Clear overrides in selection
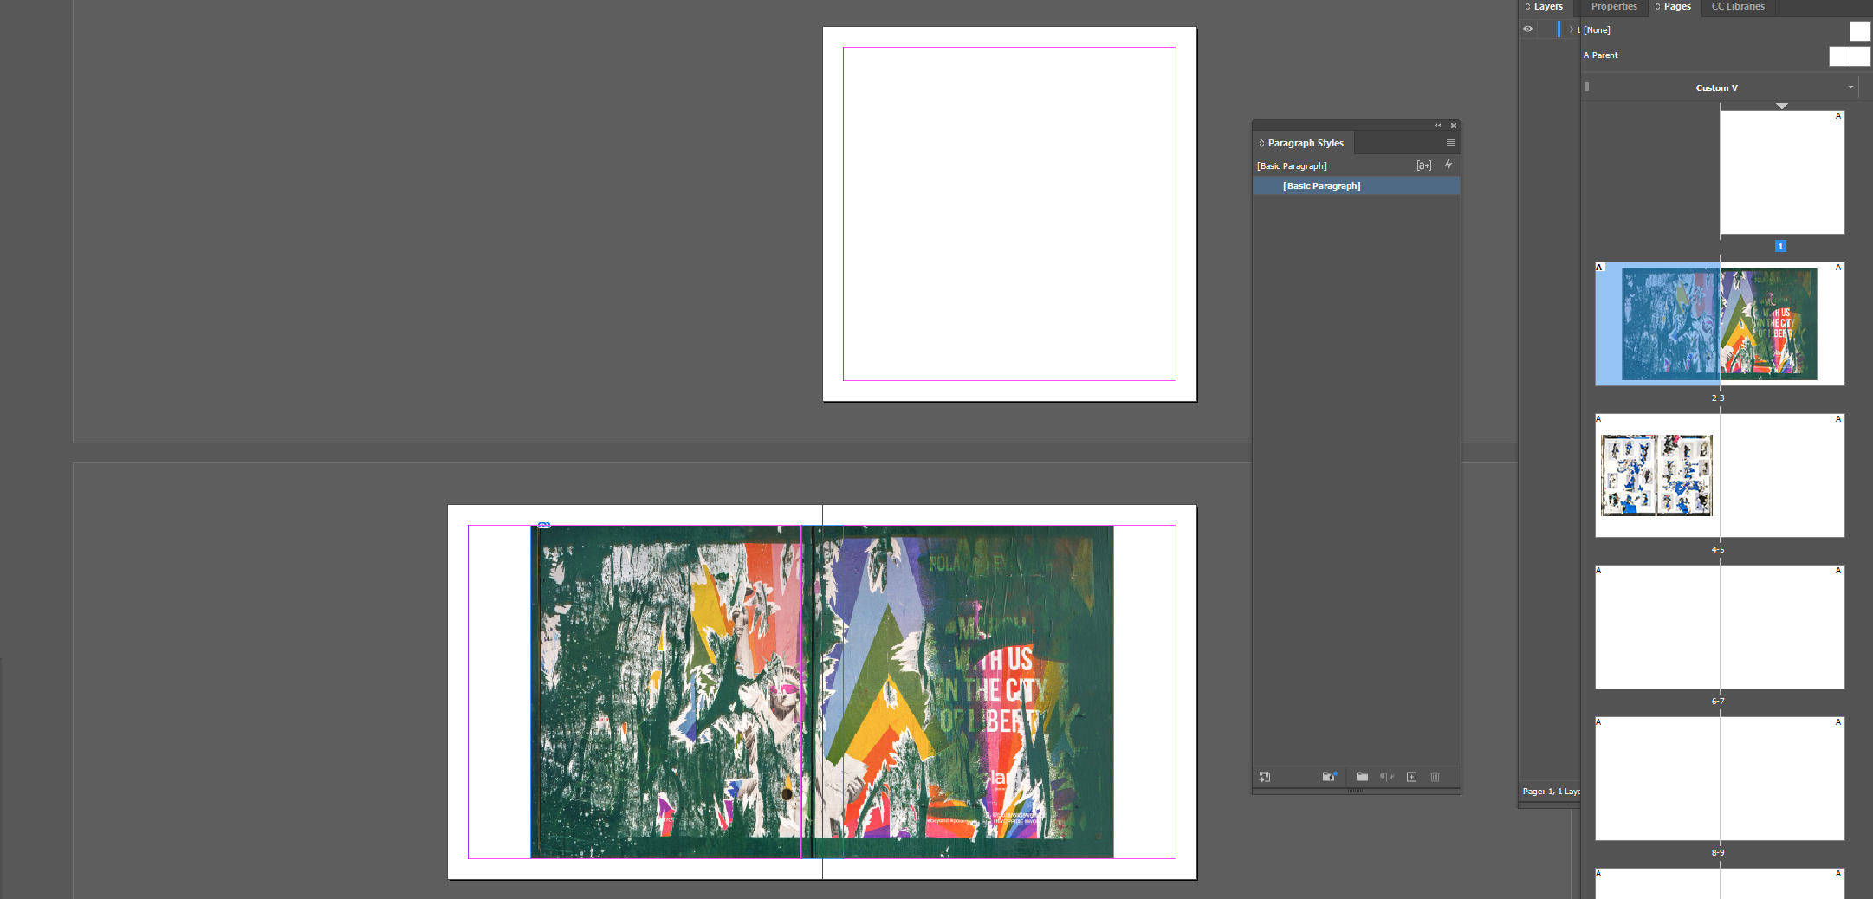Image resolution: width=1873 pixels, height=899 pixels. [x=1387, y=777]
